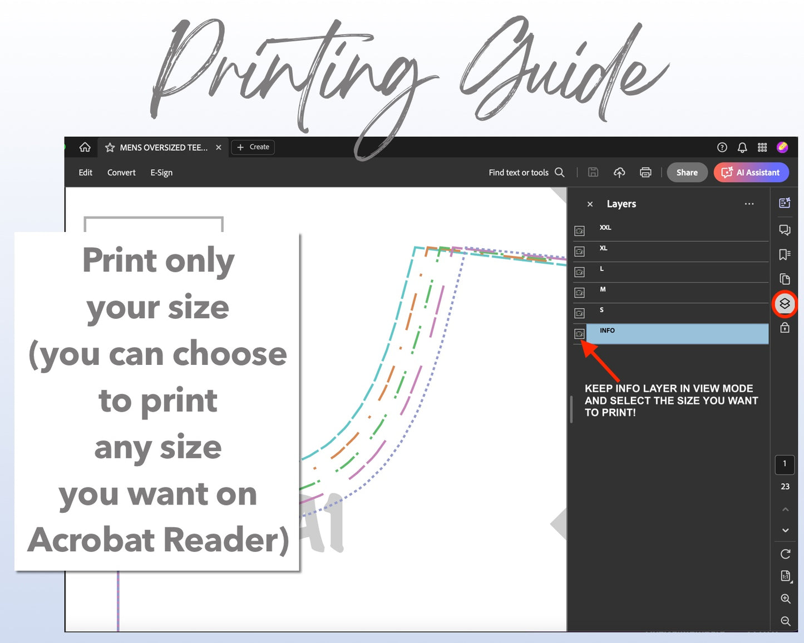The height and width of the screenshot is (643, 804).
Task: Go to next page with down chevron
Action: [x=785, y=530]
